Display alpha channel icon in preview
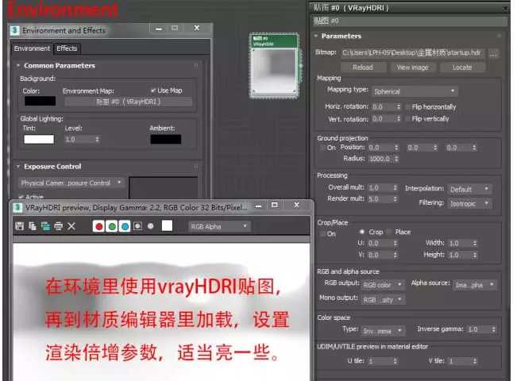Viewport: 517px width, 381px height. pyautogui.click(x=138, y=226)
